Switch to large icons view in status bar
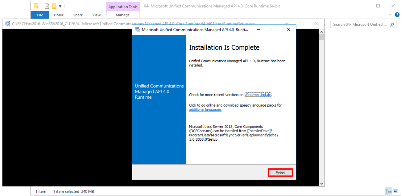This screenshot has height=196, width=402. pyautogui.click(x=395, y=191)
